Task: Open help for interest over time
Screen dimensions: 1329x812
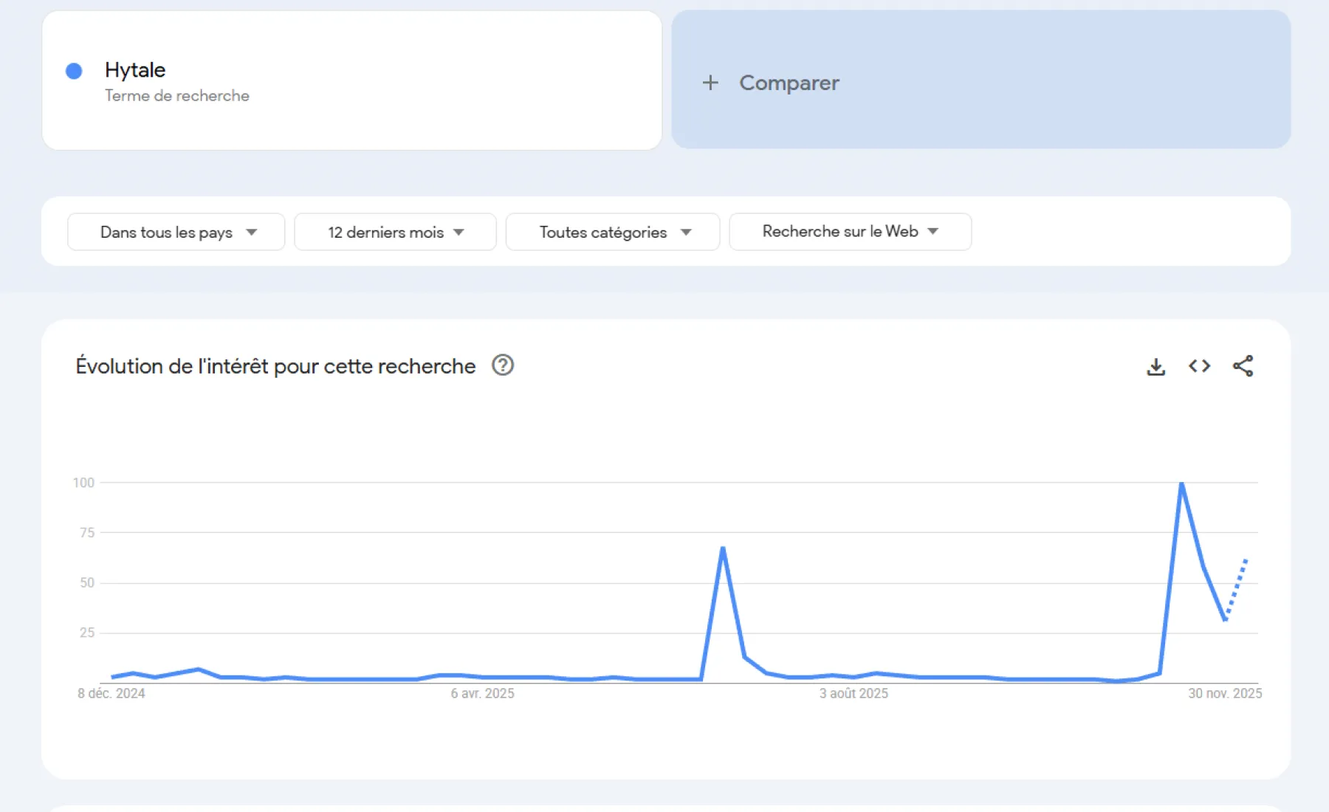Action: pos(503,365)
